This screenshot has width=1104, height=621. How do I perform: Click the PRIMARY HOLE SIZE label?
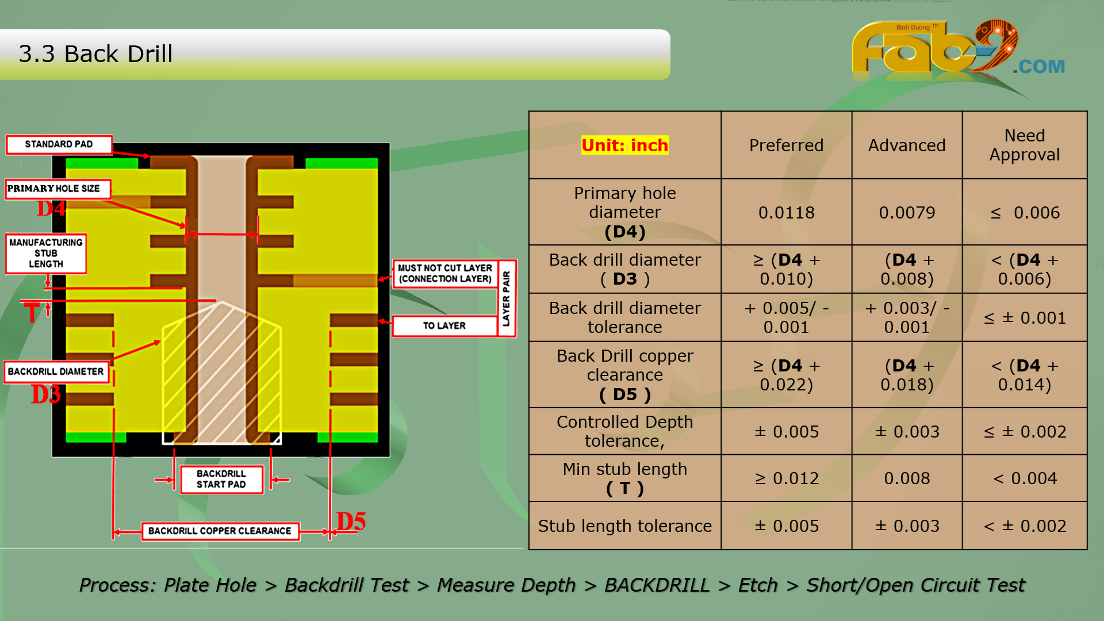56,189
